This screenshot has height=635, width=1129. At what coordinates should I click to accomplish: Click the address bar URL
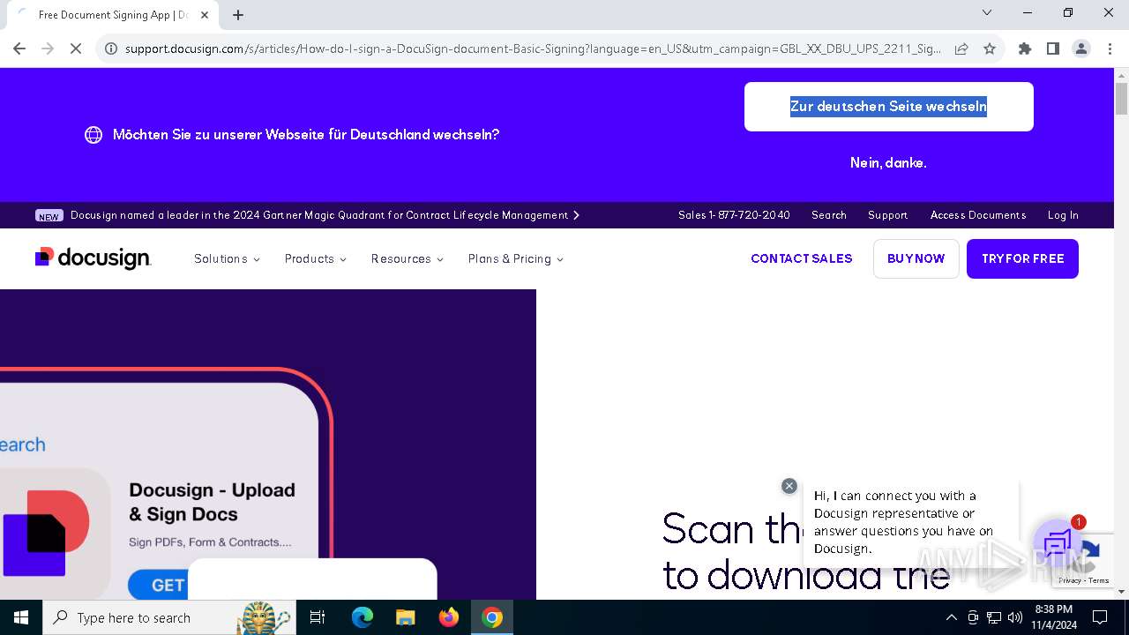[533, 49]
